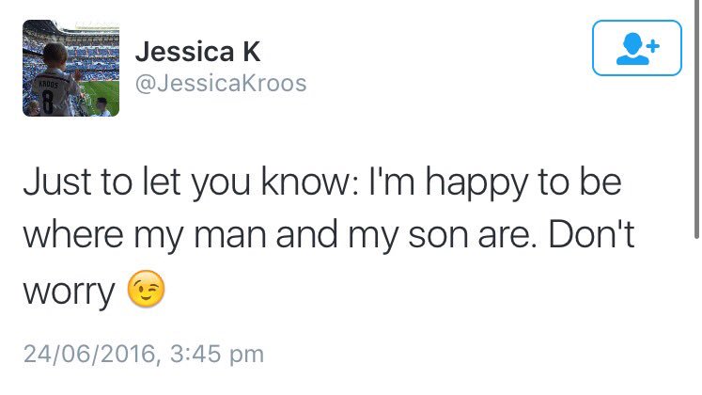Image resolution: width=702 pixels, height=395 pixels.
Task: Click the winking face emoji
Action: (x=145, y=292)
